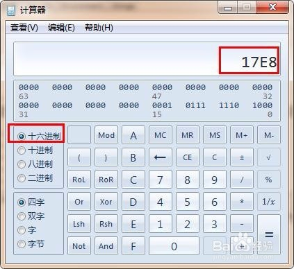Open the 编辑(E) menu

[61, 28]
